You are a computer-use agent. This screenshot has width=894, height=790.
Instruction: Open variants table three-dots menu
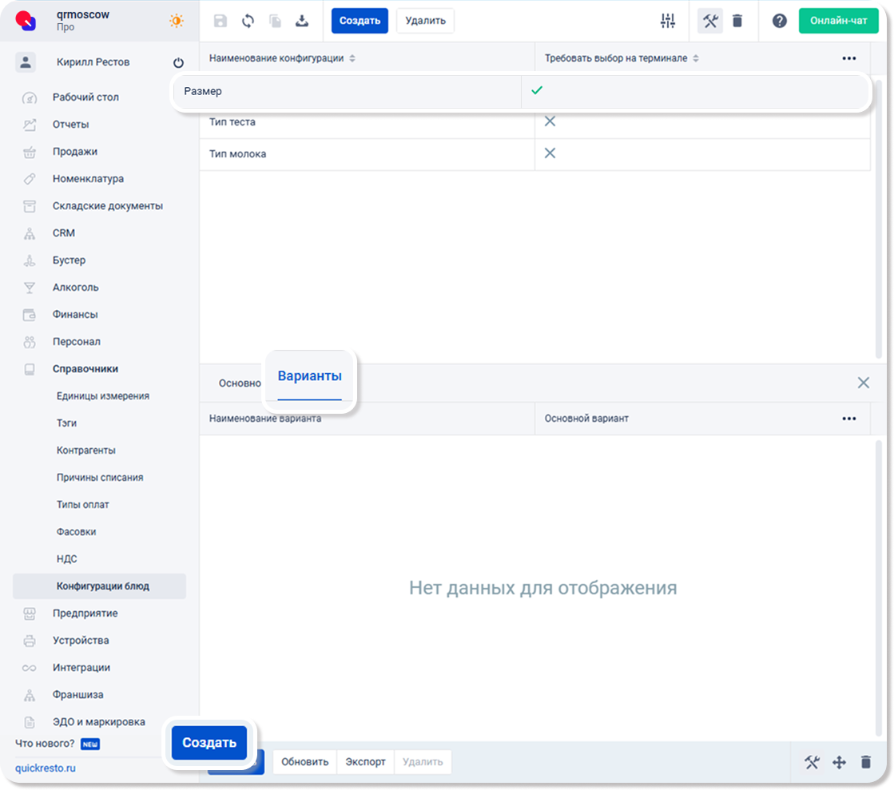pyautogui.click(x=849, y=419)
